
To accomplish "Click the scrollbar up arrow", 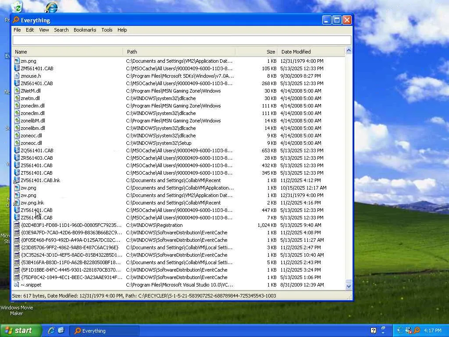I will pyautogui.click(x=349, y=50).
